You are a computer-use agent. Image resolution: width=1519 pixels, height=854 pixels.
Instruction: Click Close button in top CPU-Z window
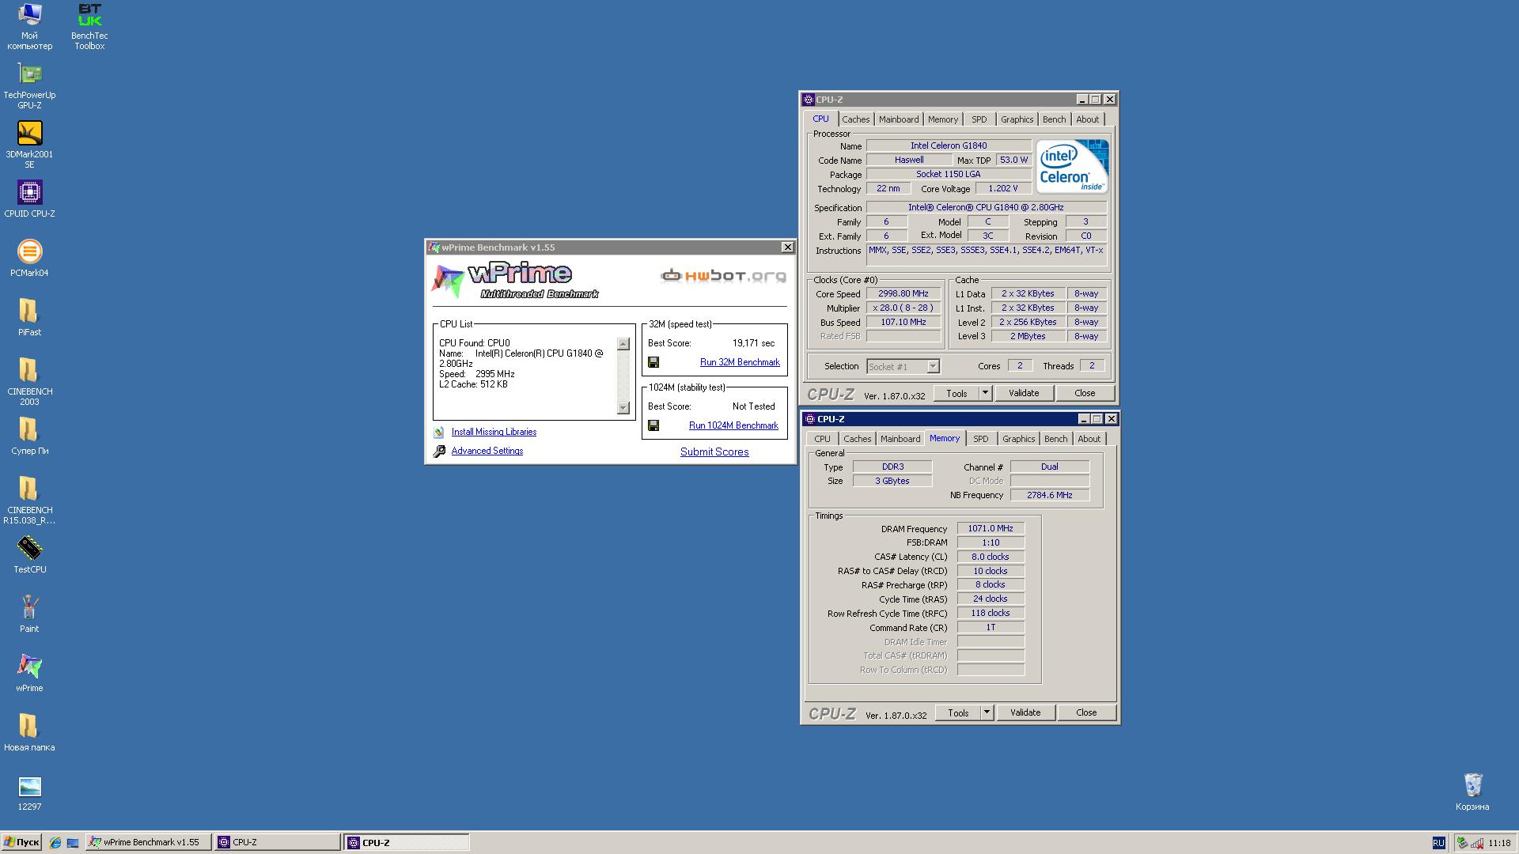click(1085, 393)
